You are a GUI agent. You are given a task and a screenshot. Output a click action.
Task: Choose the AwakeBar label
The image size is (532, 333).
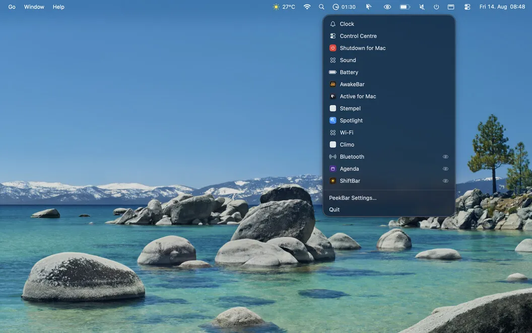pos(352,84)
